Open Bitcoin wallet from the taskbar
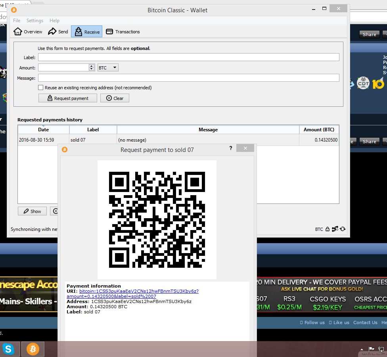The image size is (387, 357). [x=33, y=349]
